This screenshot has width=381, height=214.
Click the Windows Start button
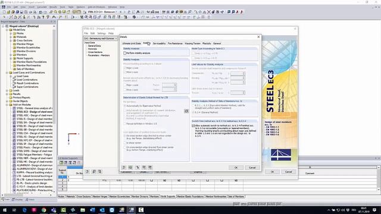5,210
